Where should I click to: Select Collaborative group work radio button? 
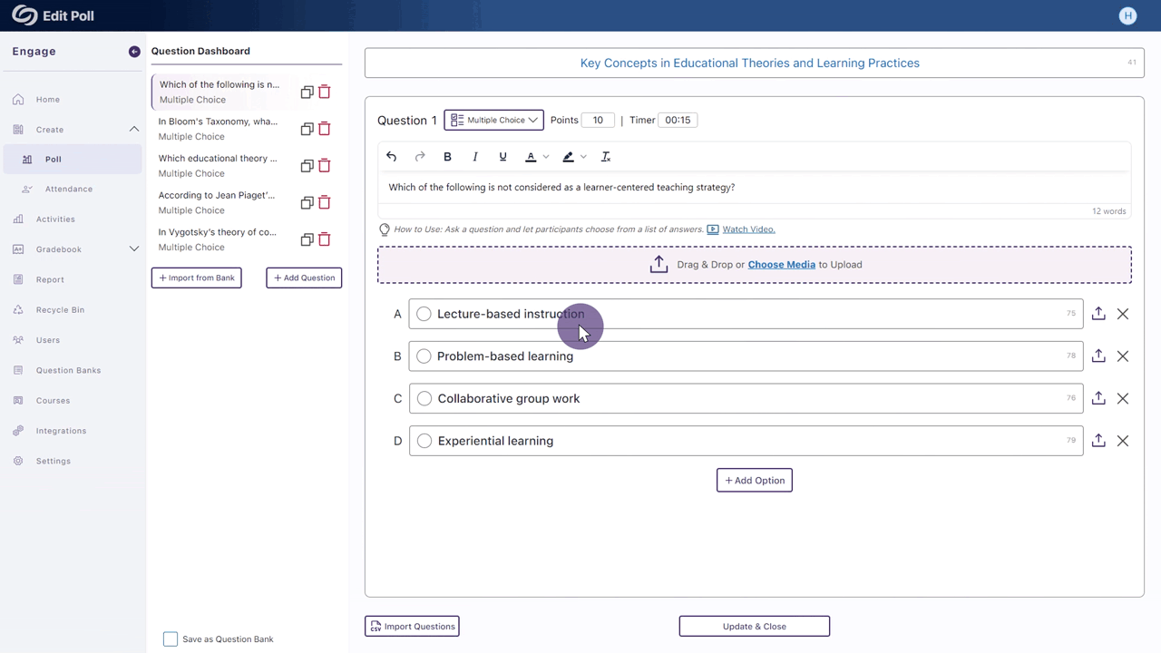pos(424,398)
